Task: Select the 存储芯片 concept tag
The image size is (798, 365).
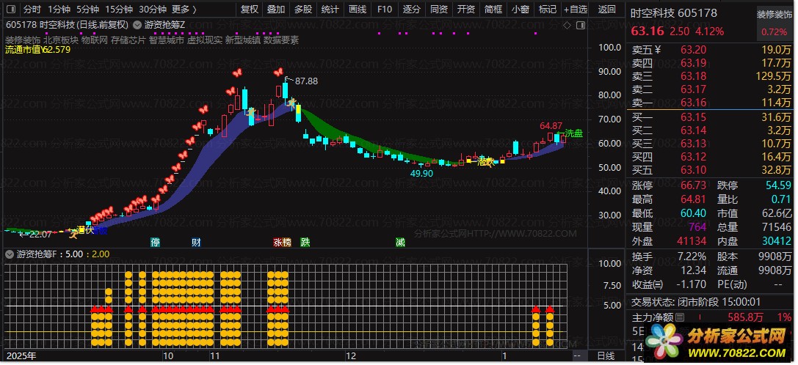Action: pyautogui.click(x=128, y=40)
